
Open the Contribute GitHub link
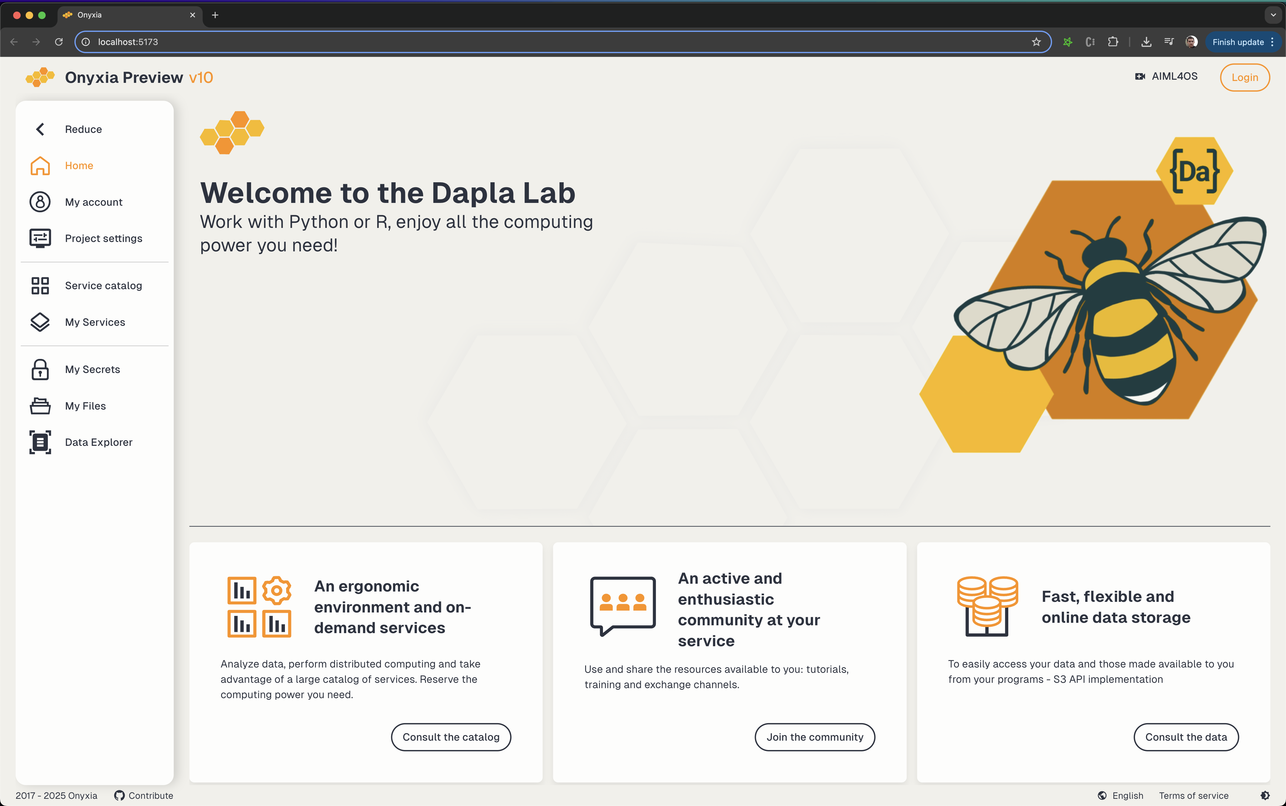(x=144, y=795)
